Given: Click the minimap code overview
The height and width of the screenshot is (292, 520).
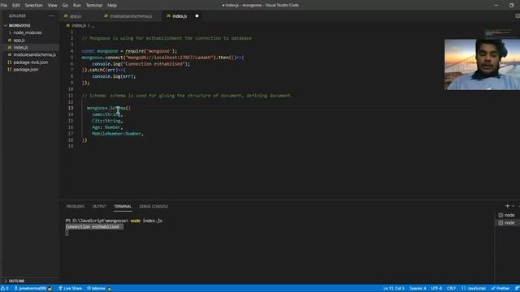Looking at the screenshot, I should click(498, 33).
